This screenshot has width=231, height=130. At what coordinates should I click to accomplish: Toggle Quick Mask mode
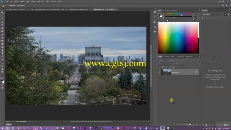click(2, 85)
